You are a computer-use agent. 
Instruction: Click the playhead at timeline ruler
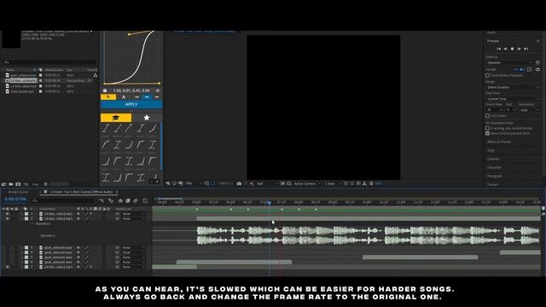[x=270, y=202]
